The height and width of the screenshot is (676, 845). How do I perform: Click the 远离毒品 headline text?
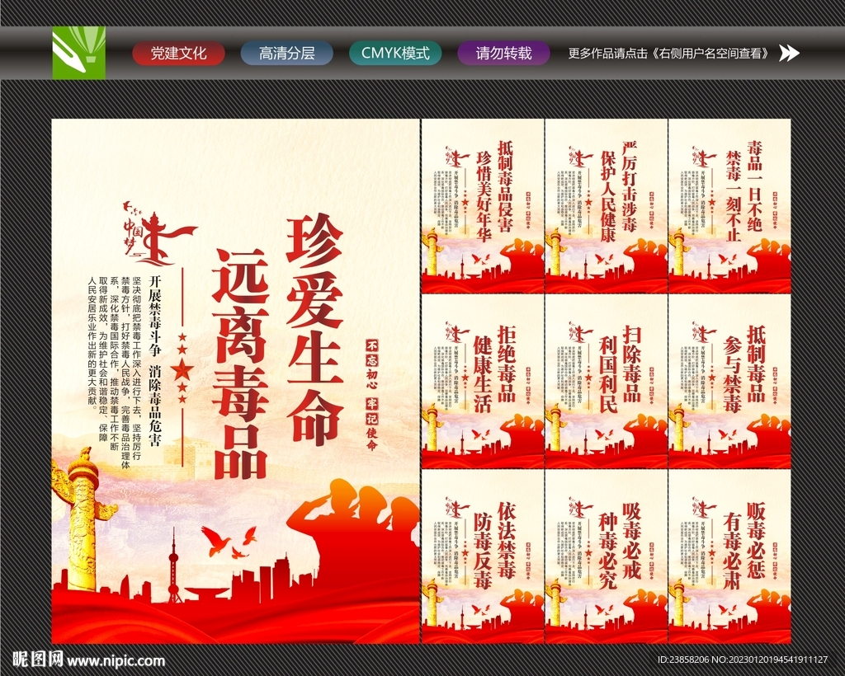tap(240, 364)
